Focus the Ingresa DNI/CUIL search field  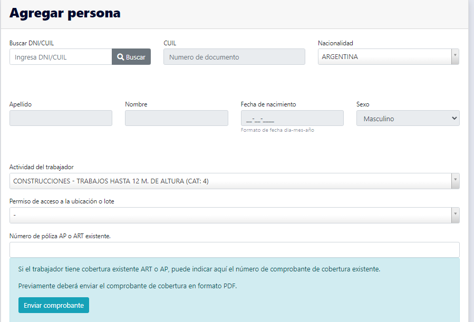(61, 57)
